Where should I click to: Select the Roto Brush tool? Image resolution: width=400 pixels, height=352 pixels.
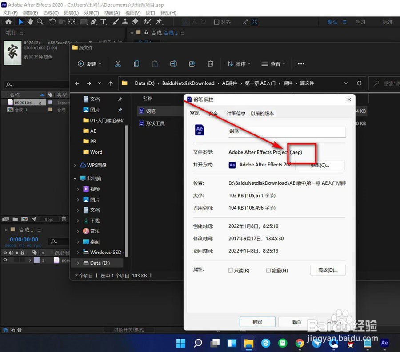coord(147,22)
